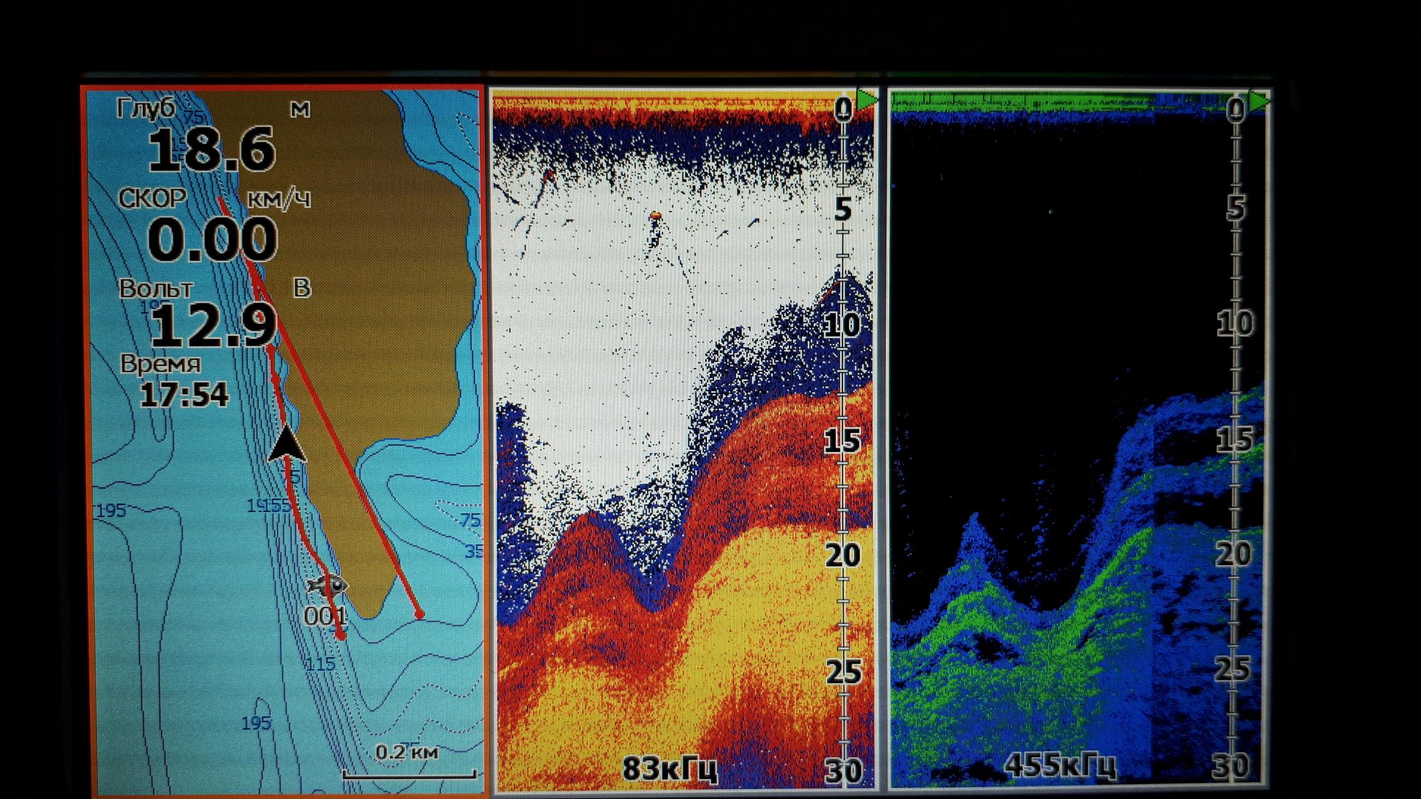Click 30 mark on 83kHz depth scale
Viewport: 1421px width, 799px height.
click(842, 771)
